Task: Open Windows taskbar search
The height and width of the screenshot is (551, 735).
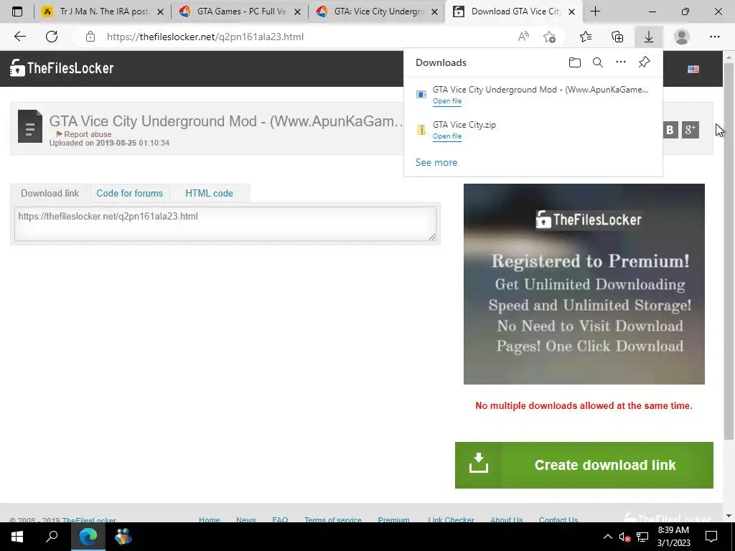Action: 52,537
